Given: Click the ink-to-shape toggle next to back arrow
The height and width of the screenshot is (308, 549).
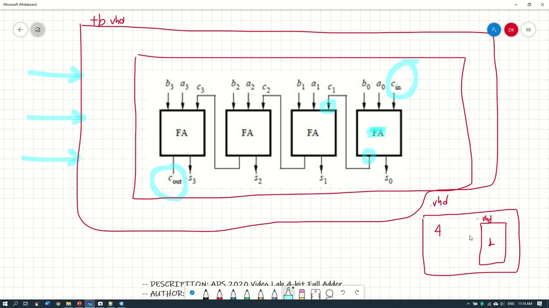Looking at the screenshot, I should click(38, 30).
